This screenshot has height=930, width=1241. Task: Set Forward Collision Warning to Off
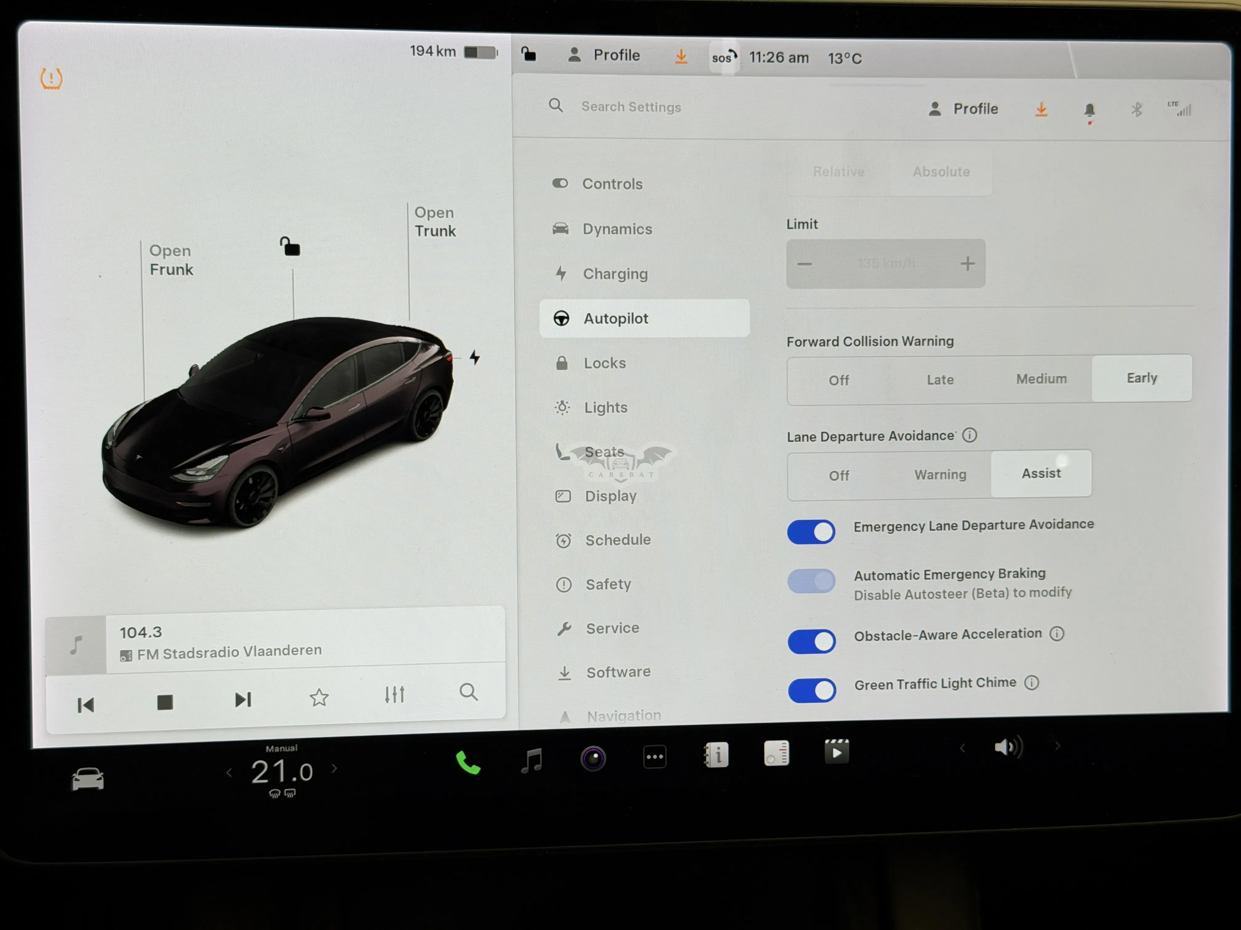click(839, 380)
